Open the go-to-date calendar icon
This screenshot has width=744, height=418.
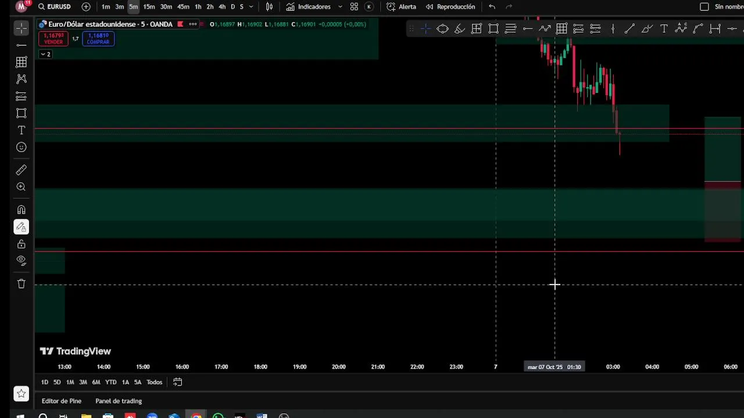point(178,382)
